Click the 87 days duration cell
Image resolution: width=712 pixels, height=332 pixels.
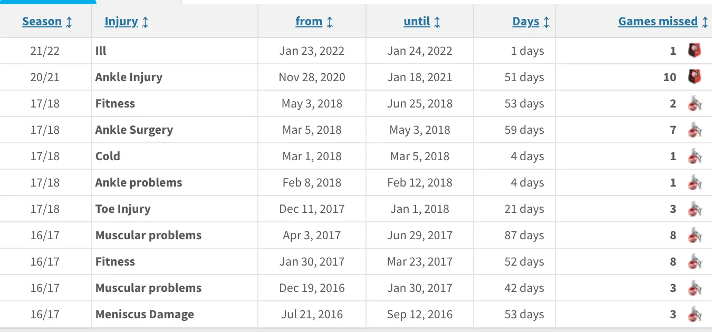point(524,236)
